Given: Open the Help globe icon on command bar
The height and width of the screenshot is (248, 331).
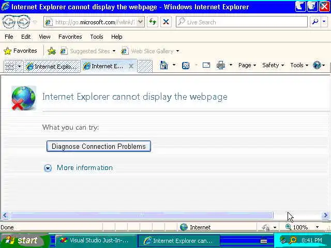Looking at the screenshot, I should (319, 65).
